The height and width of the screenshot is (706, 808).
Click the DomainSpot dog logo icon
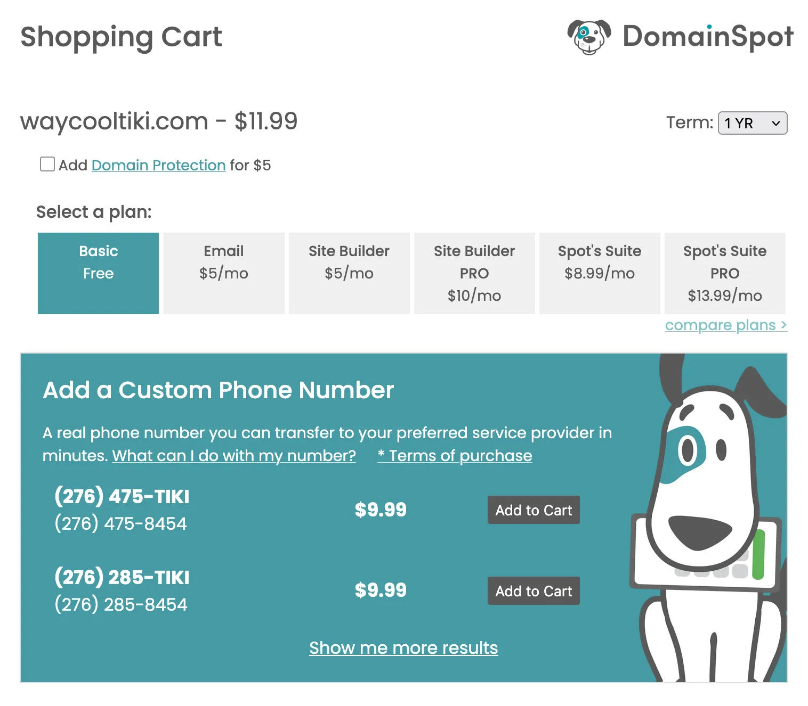tap(589, 37)
